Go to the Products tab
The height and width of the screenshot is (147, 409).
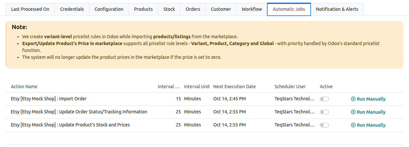click(143, 9)
